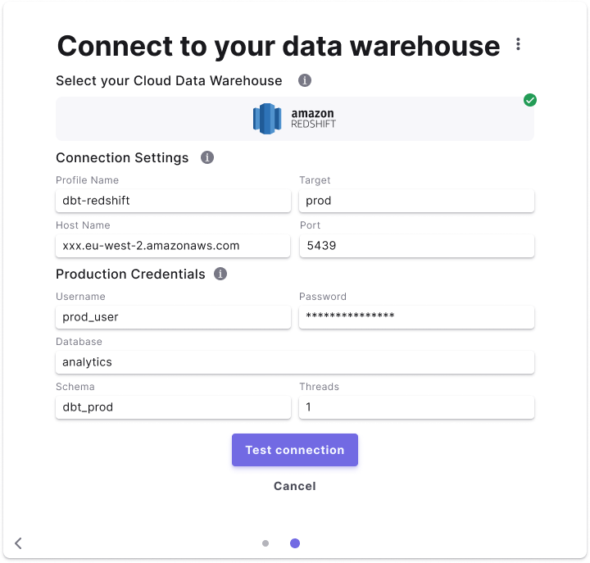Focus the Profile Name field
Viewport: 590px width, 563px height.
click(x=173, y=201)
